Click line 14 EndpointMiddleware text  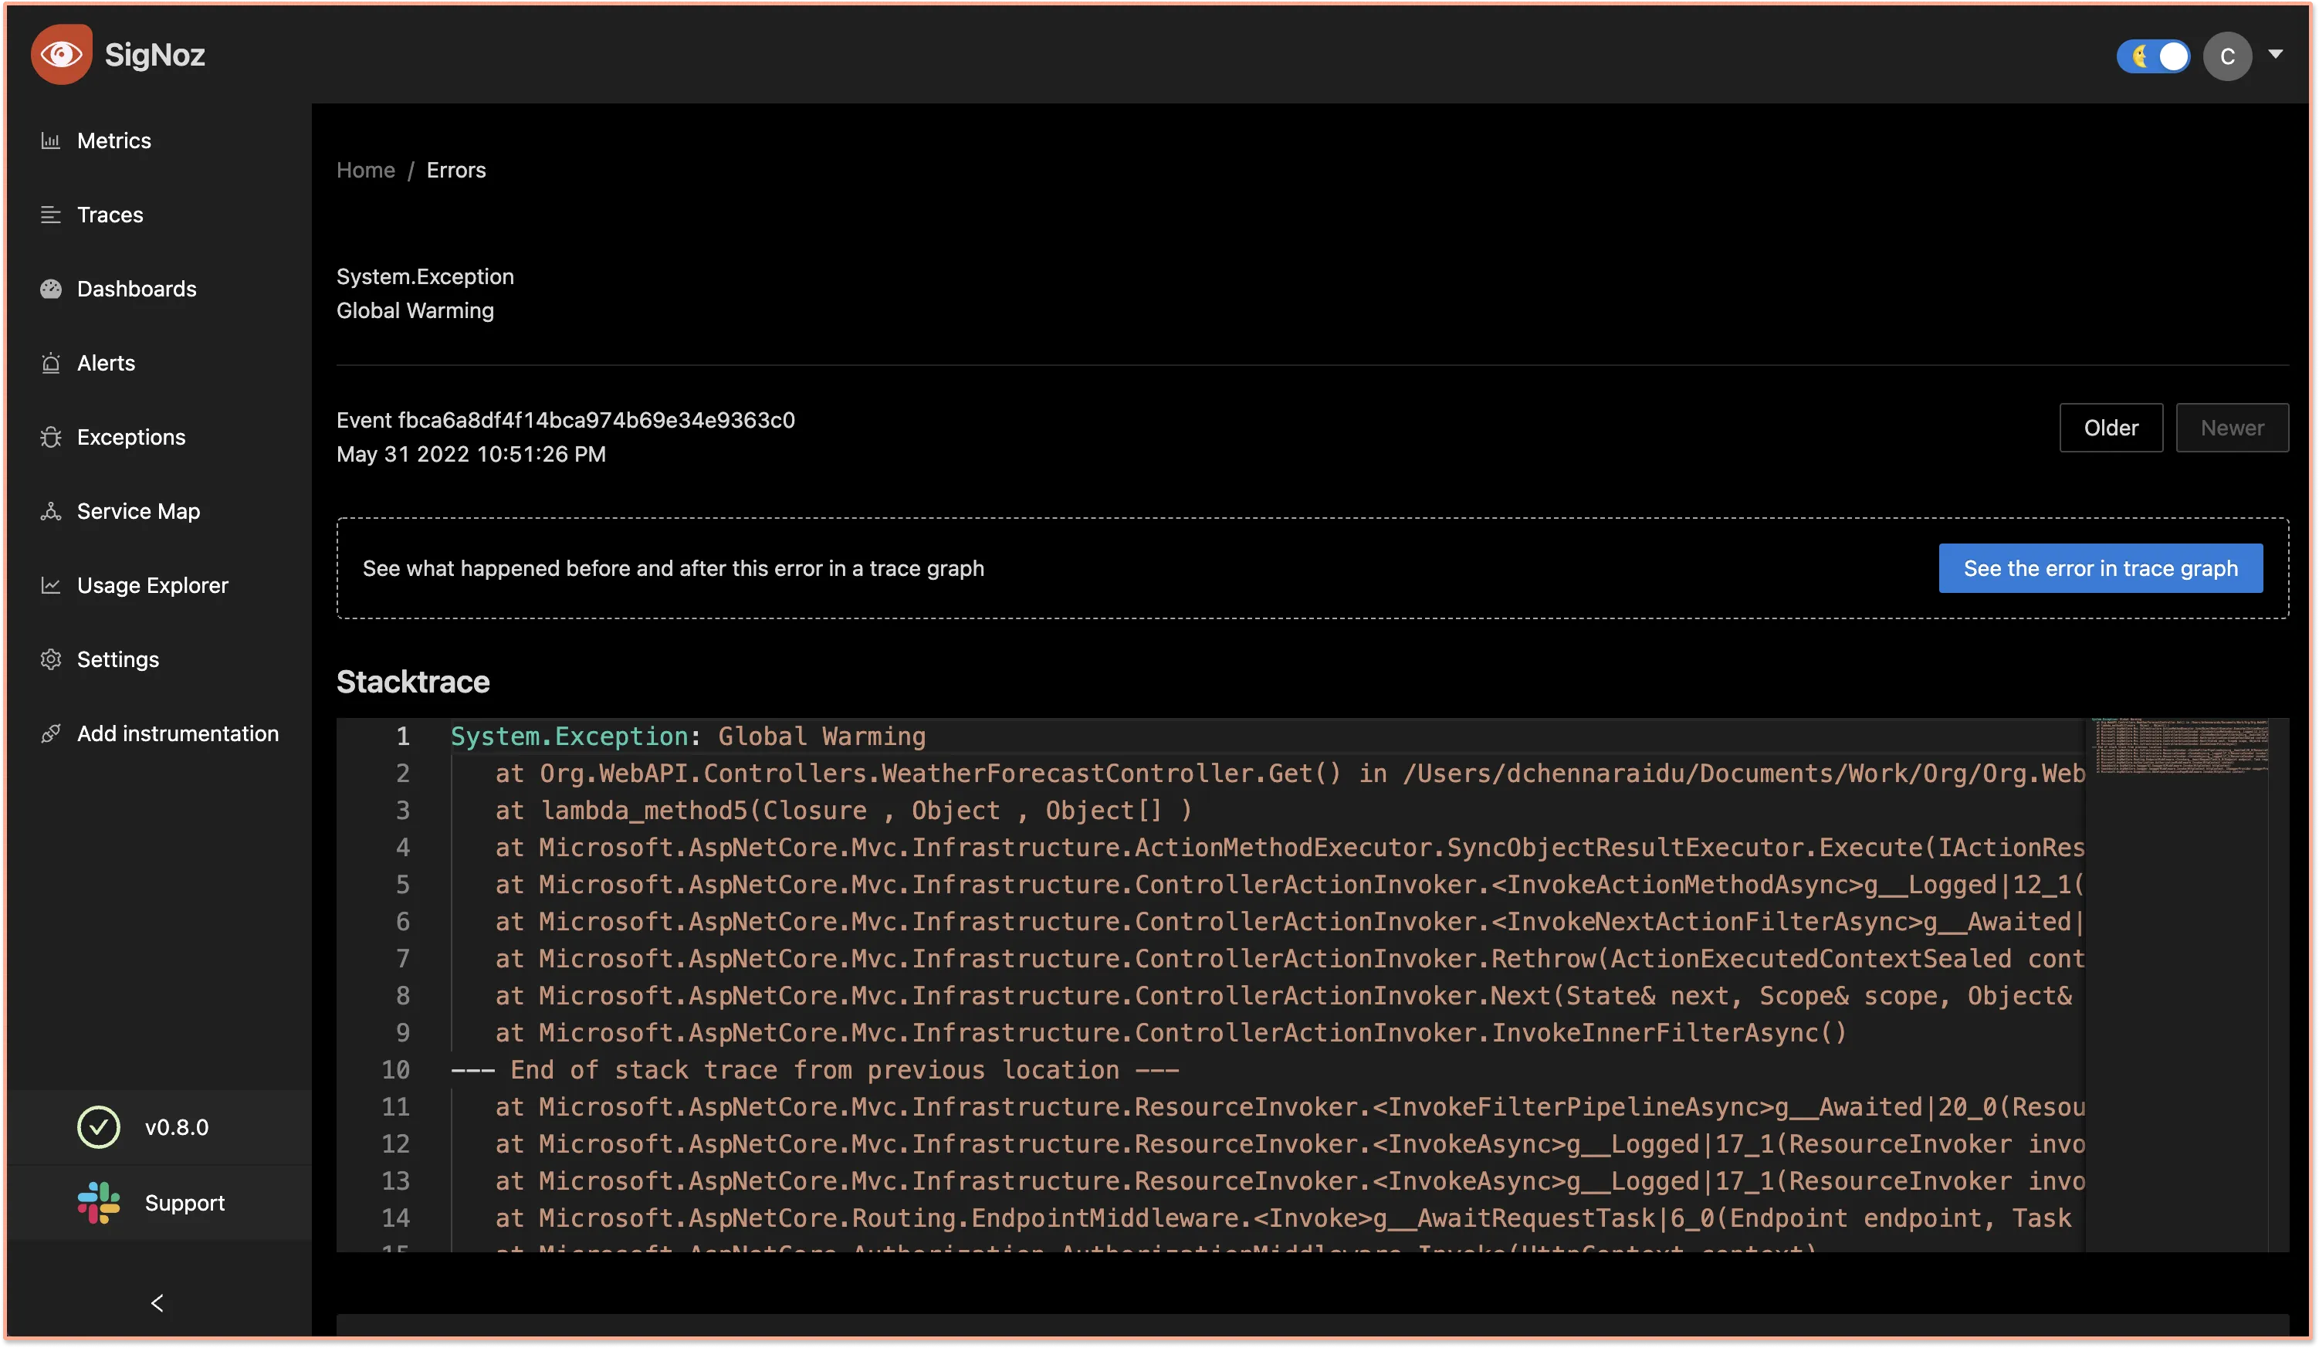tap(1283, 1218)
